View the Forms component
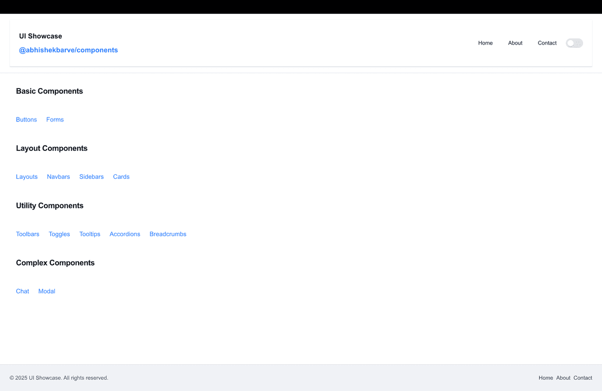The height and width of the screenshot is (391, 602). pyautogui.click(x=55, y=119)
